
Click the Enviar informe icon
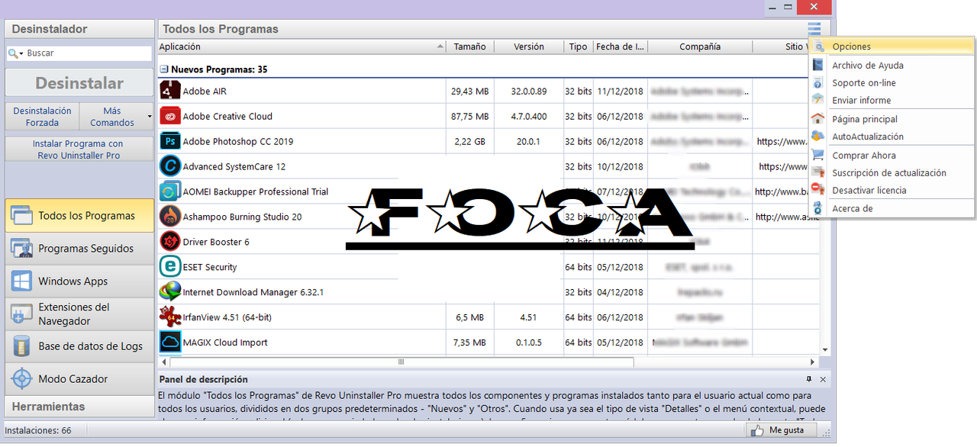point(818,100)
